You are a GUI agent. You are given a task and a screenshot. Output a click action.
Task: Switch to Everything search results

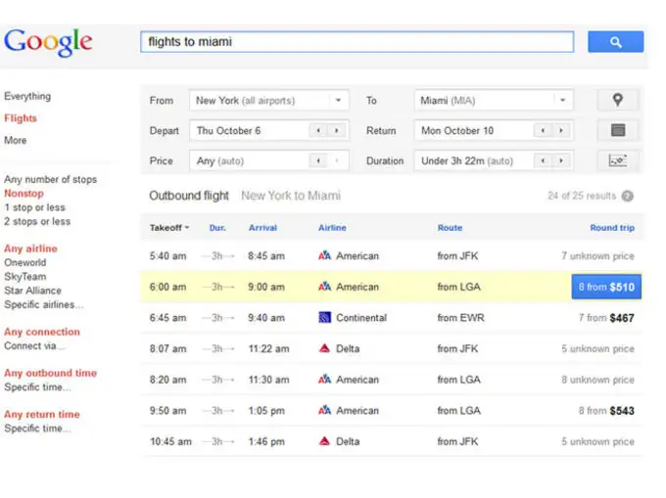pyautogui.click(x=27, y=97)
